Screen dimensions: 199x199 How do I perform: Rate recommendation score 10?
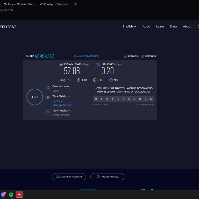(x=151, y=99)
